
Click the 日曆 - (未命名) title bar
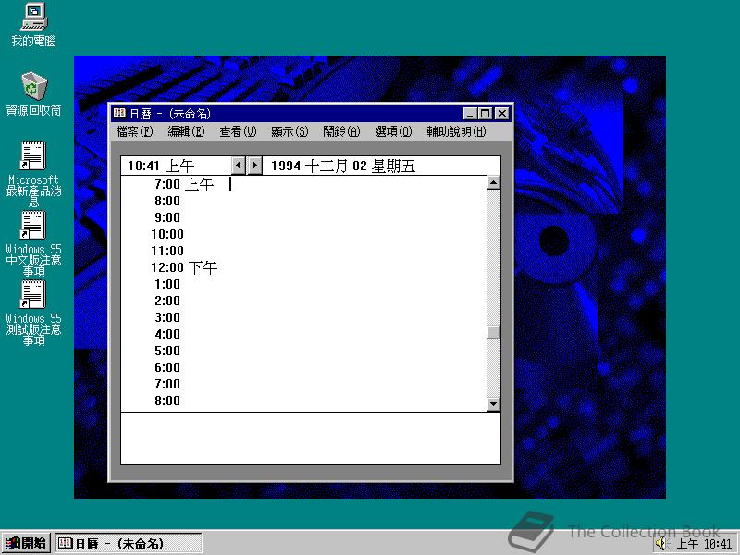[311, 113]
